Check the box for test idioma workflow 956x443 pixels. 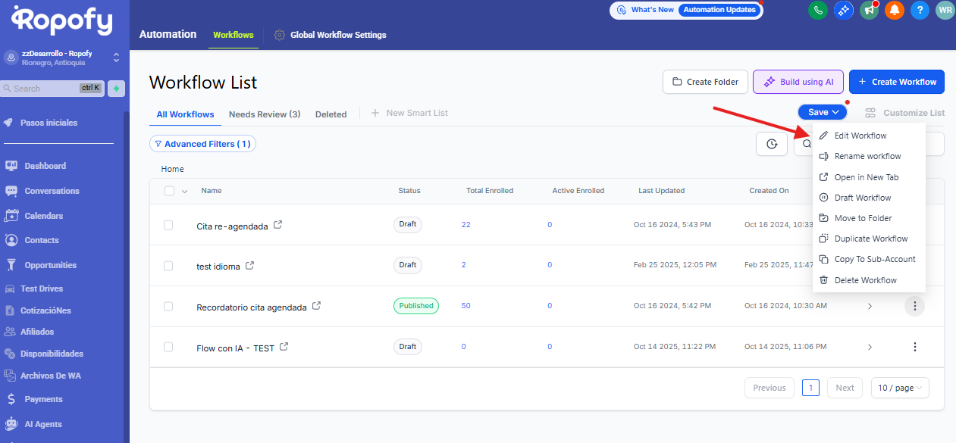click(x=168, y=265)
